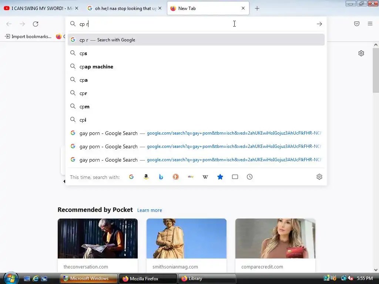Select the 'cpap machine' suggestion
The image size is (379, 284).
(196, 67)
